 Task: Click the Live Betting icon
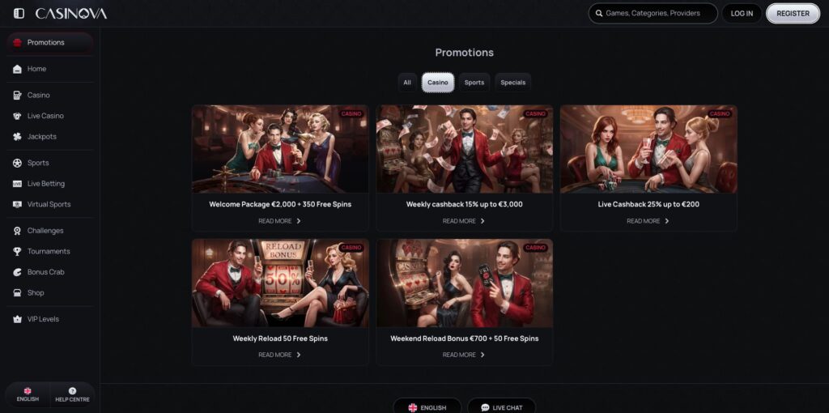pyautogui.click(x=18, y=184)
